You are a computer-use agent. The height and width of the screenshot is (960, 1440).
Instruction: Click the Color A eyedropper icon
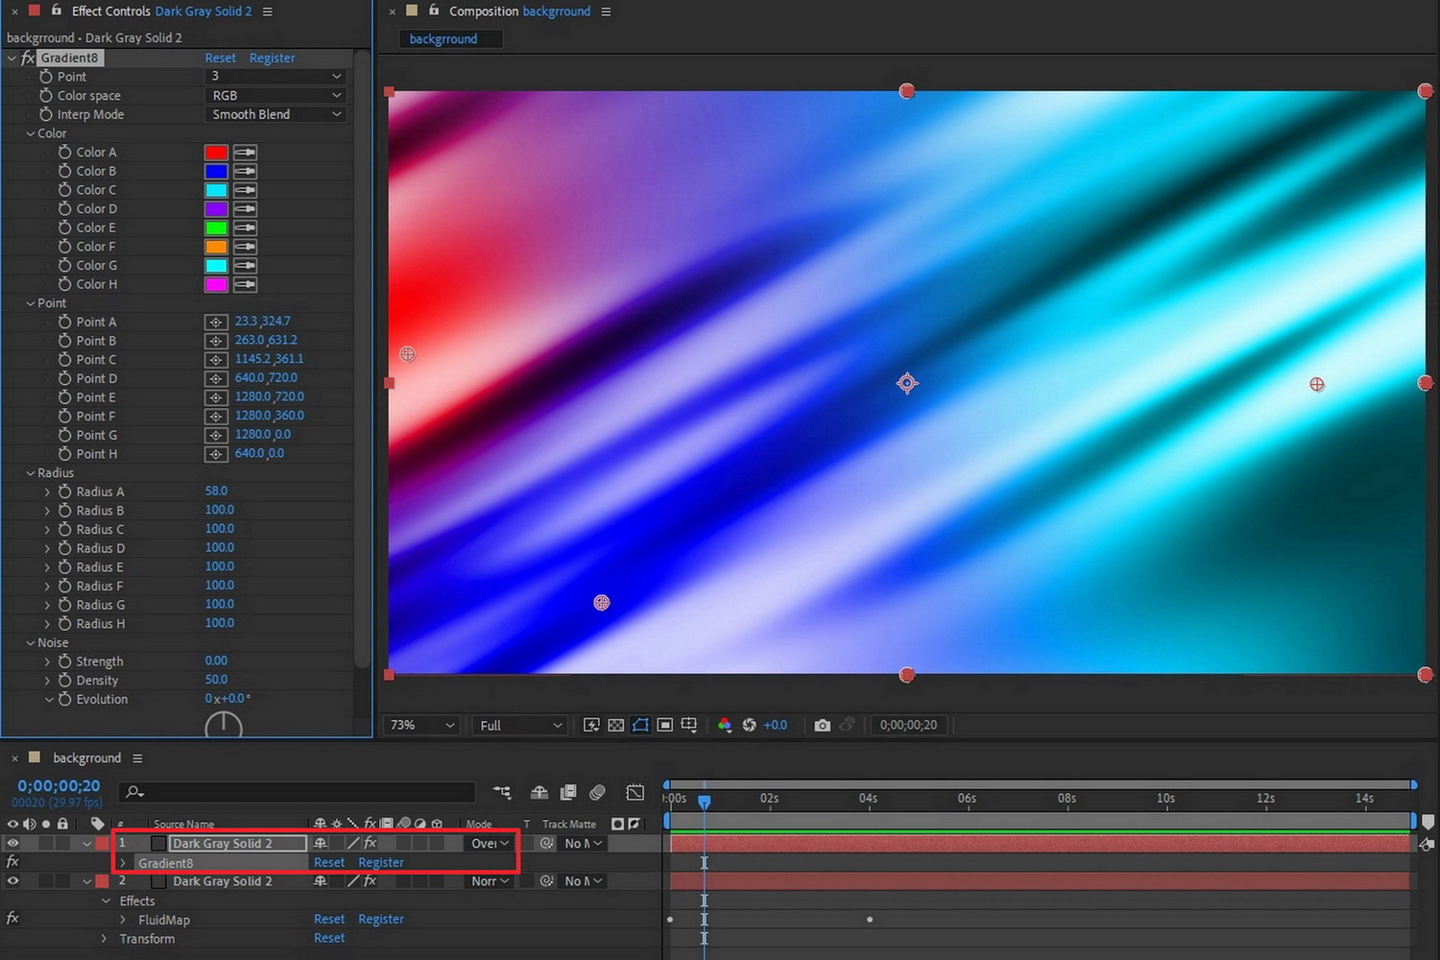click(x=245, y=153)
